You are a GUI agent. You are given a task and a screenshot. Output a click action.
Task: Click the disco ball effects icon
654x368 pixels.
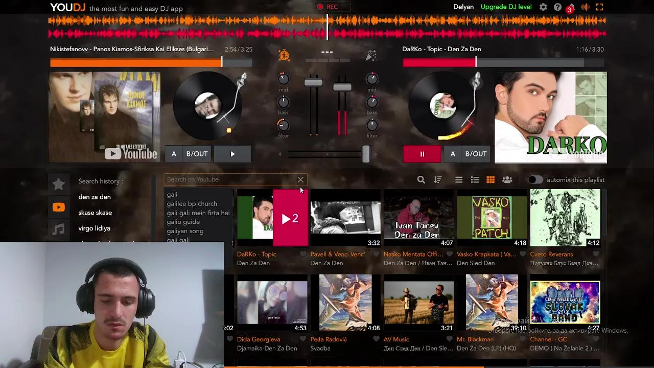284,55
